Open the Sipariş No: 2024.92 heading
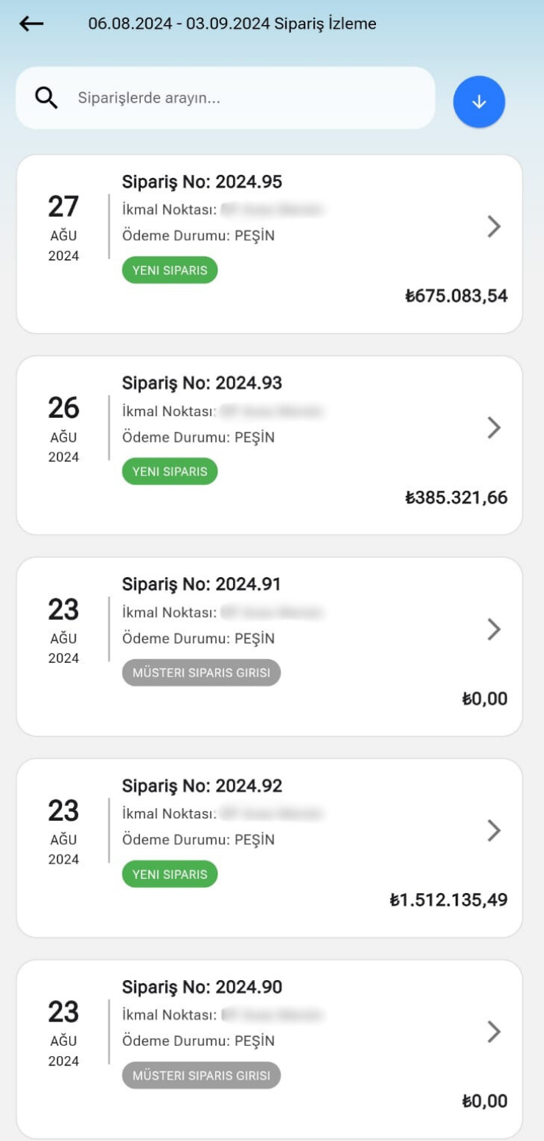This screenshot has width=544, height=1141. 202,786
